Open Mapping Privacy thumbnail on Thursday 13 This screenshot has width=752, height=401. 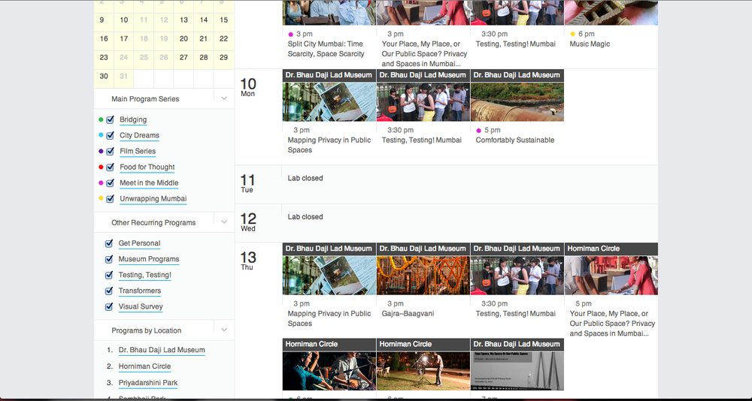pyautogui.click(x=329, y=275)
